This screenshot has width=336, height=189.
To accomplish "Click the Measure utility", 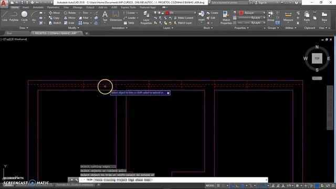I will pos(288,17).
